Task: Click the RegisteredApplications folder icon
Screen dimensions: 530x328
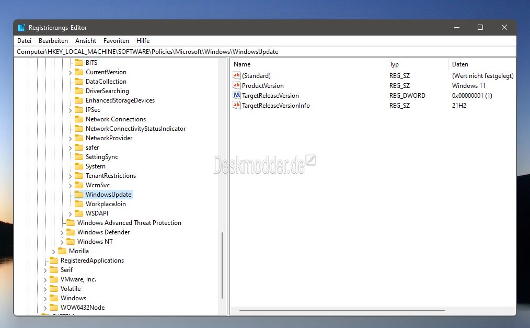Action: tap(54, 261)
